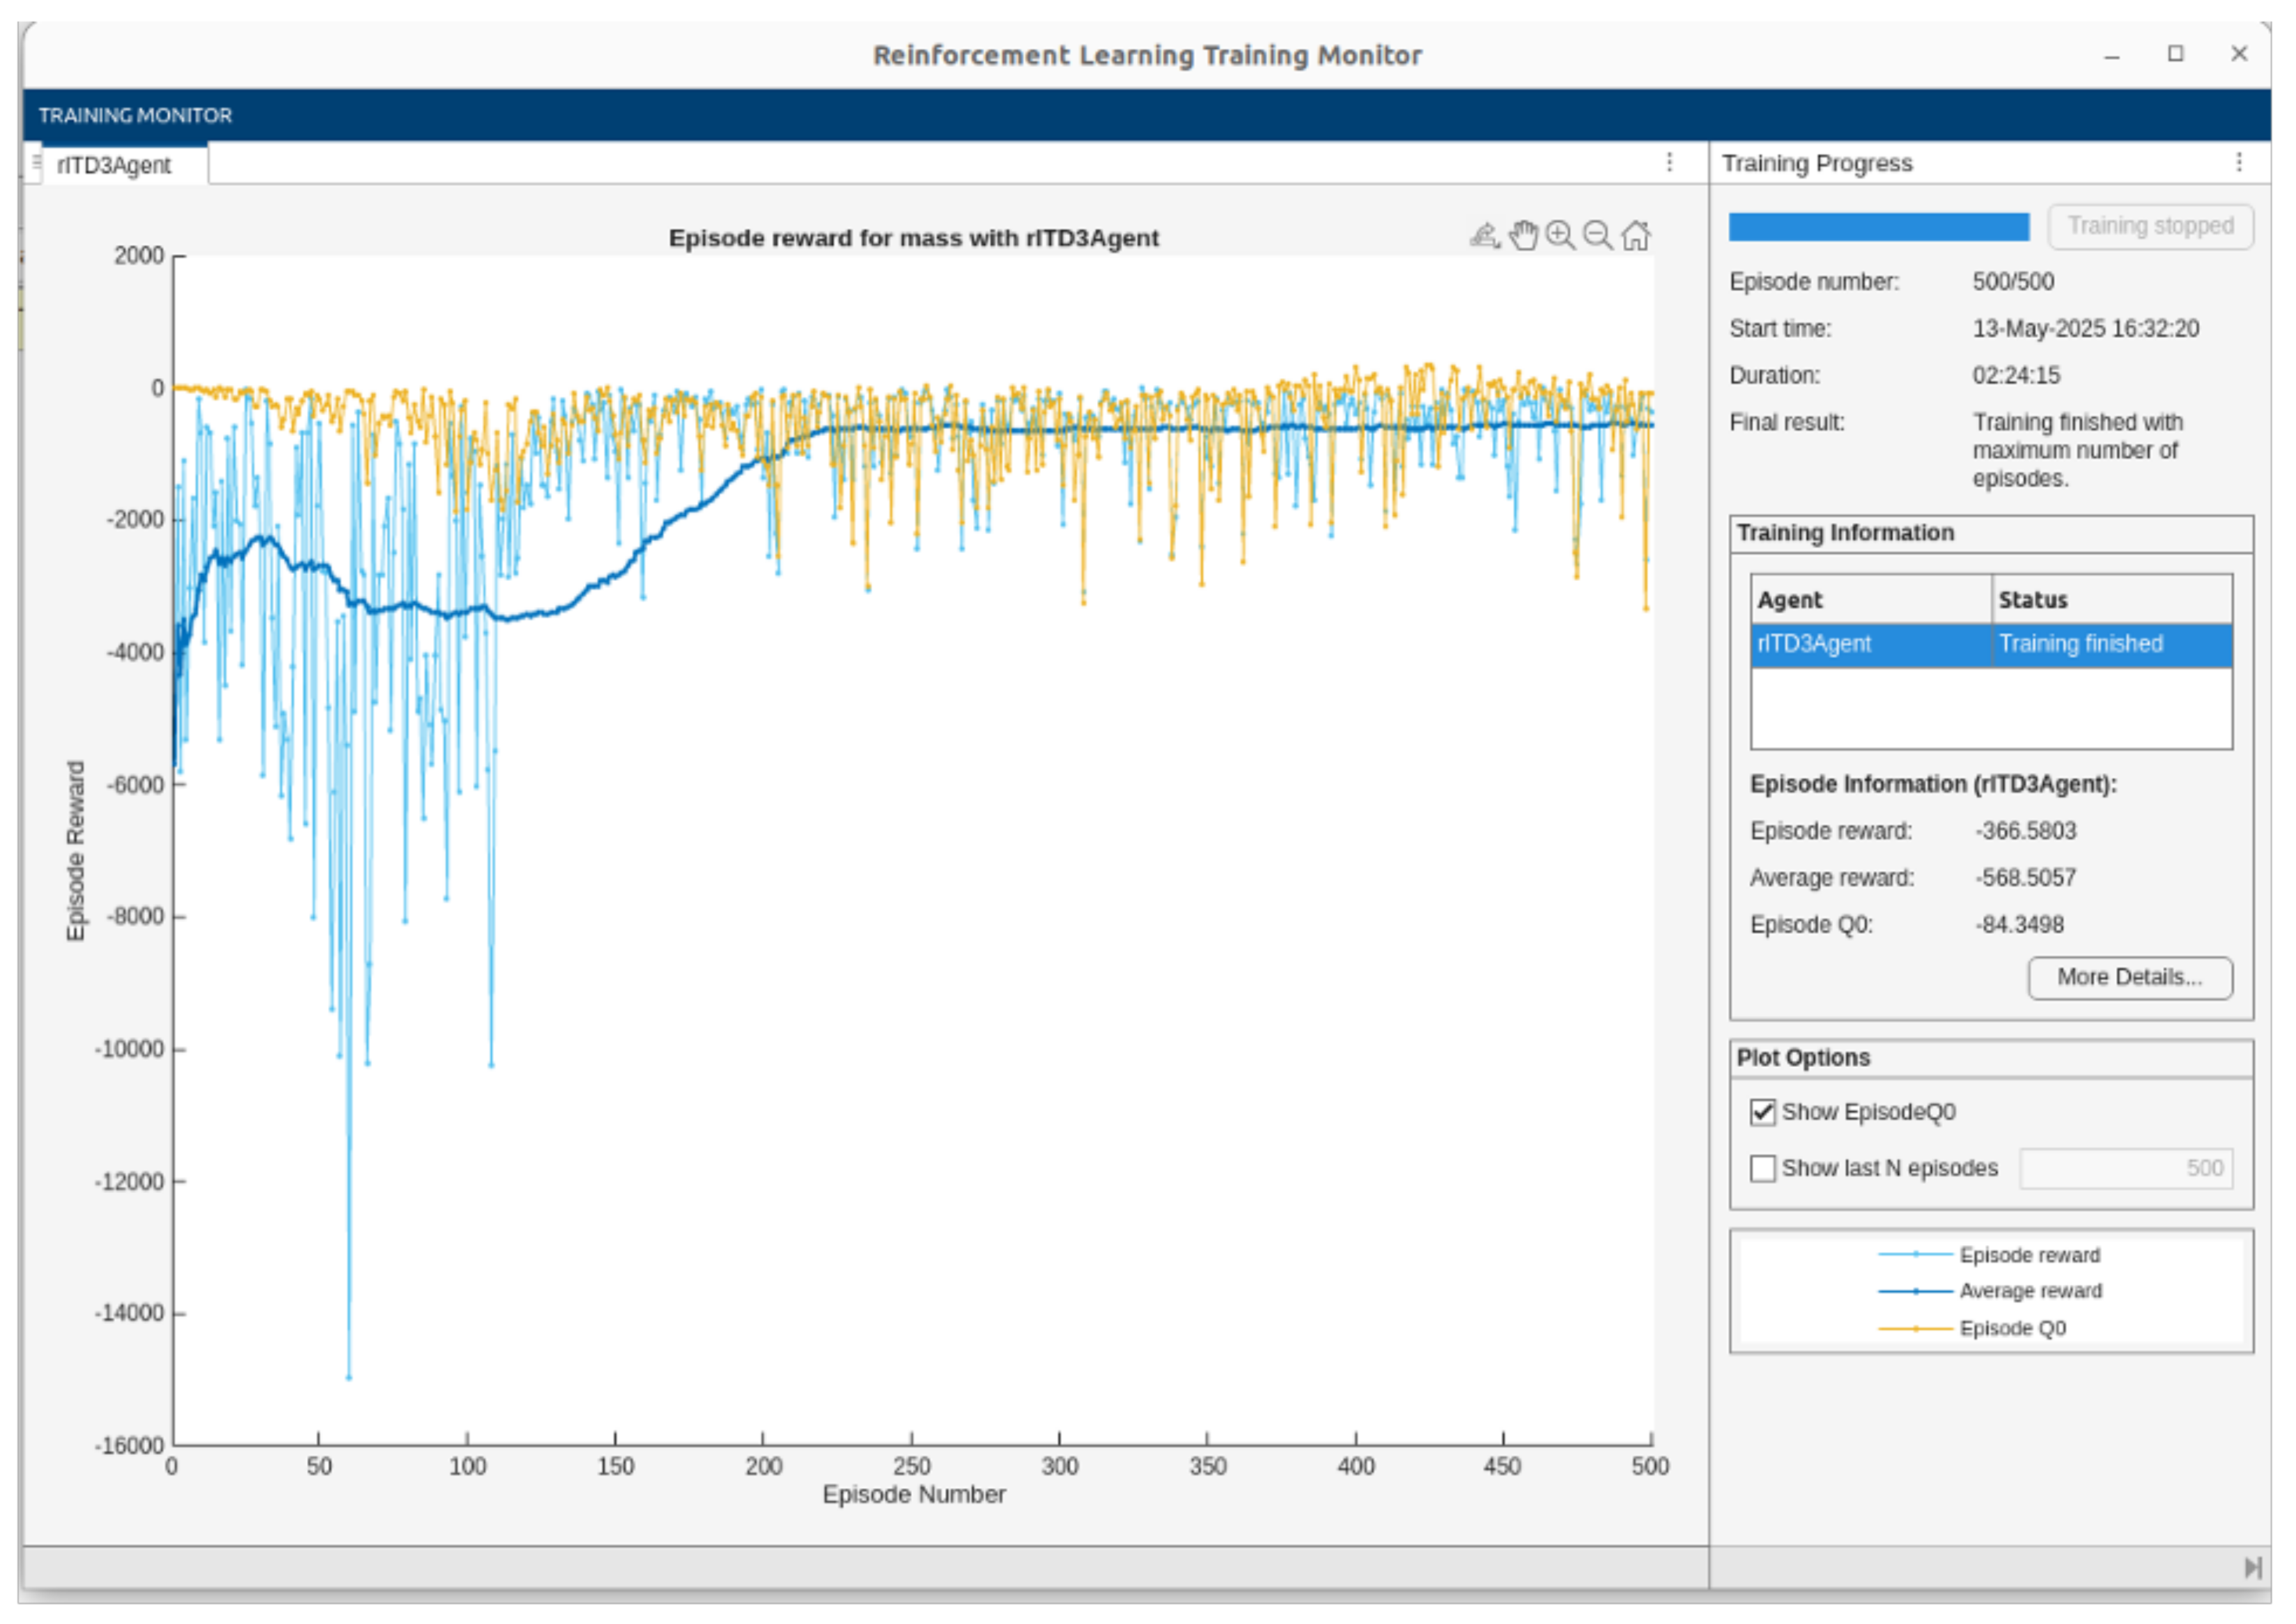Open the TRAINING MONITOR ribbon tab

coord(135,115)
